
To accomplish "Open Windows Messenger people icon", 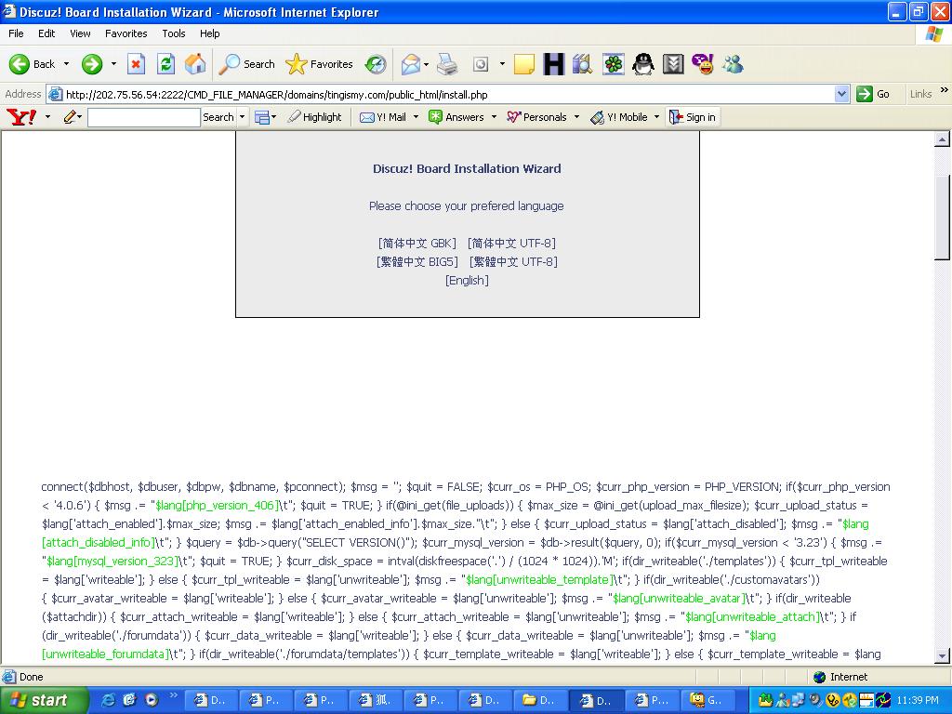I will (733, 64).
